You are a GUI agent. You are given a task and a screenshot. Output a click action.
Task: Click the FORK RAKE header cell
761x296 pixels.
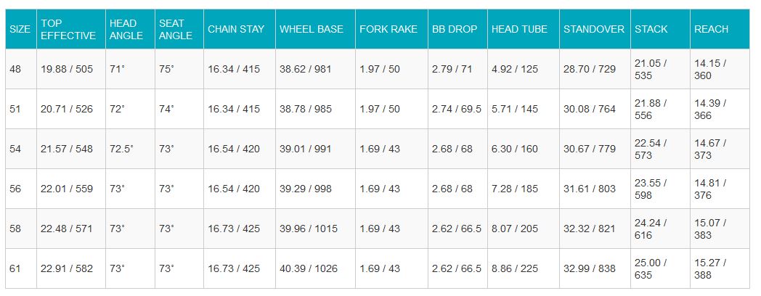(388, 29)
